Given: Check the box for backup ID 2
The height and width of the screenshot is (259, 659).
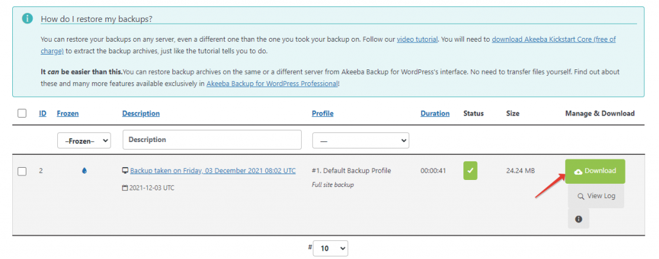Looking at the screenshot, I should tap(22, 171).
